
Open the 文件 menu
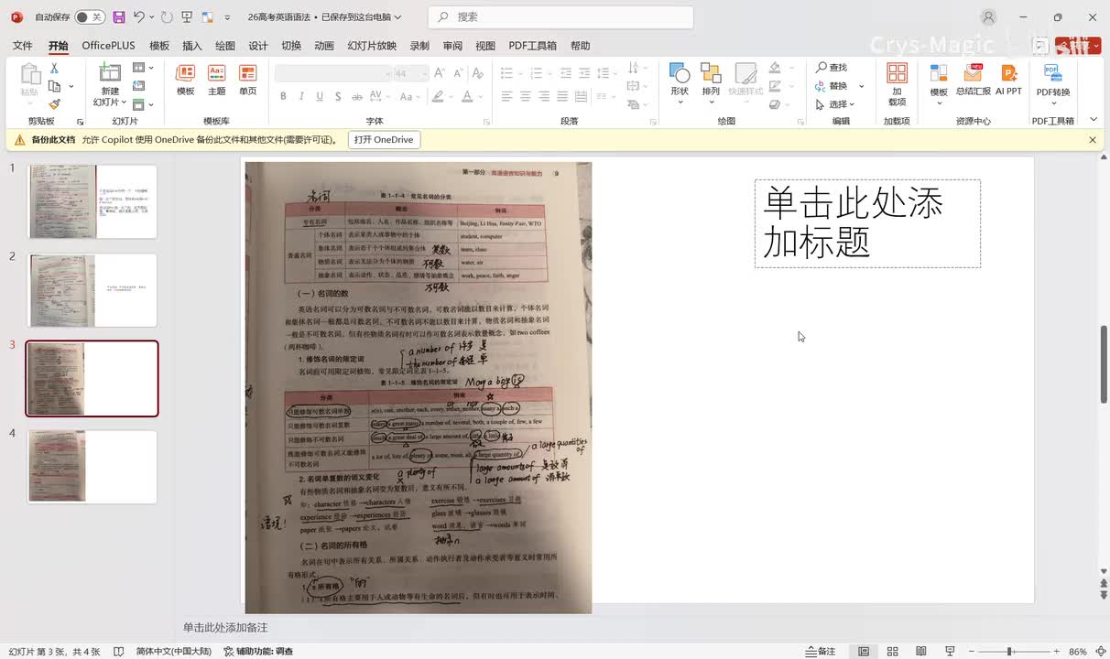[23, 46]
